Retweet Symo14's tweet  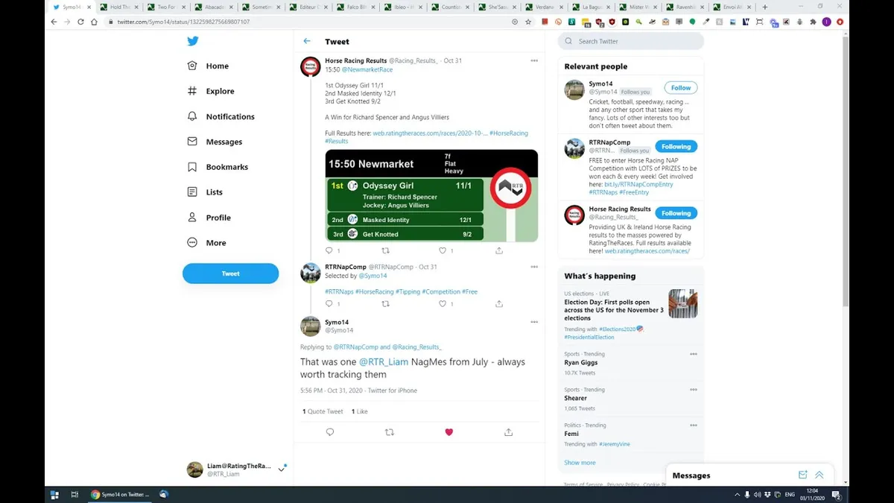tap(389, 432)
